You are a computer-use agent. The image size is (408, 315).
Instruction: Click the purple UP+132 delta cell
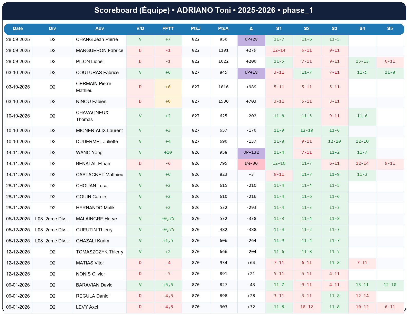point(251,152)
